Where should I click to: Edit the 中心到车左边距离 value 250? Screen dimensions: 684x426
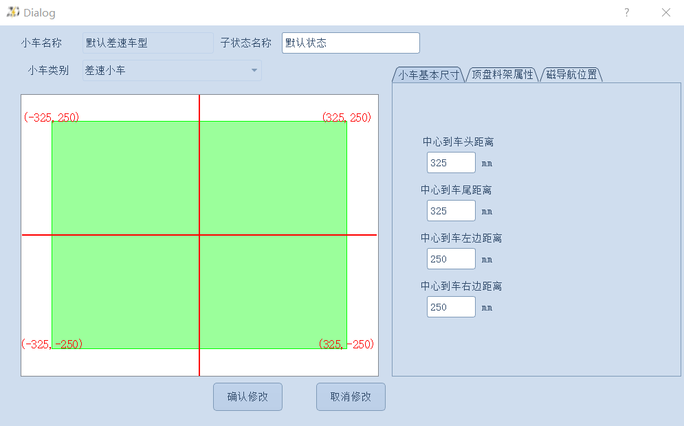coord(450,259)
